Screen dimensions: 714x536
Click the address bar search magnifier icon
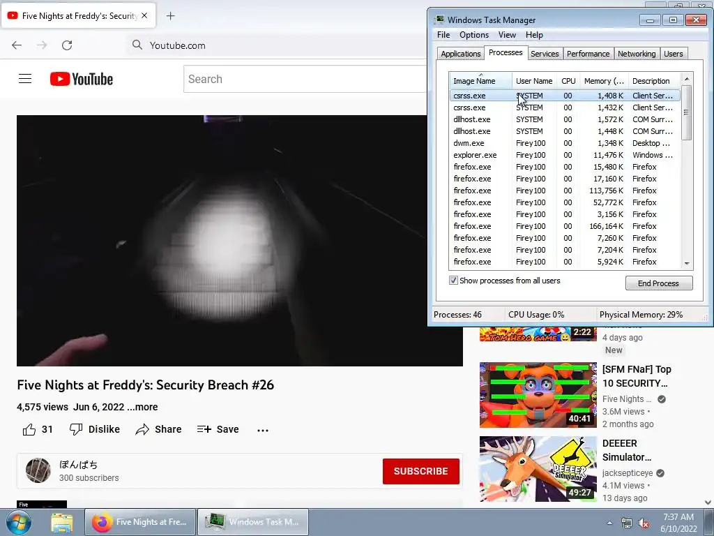(x=137, y=45)
